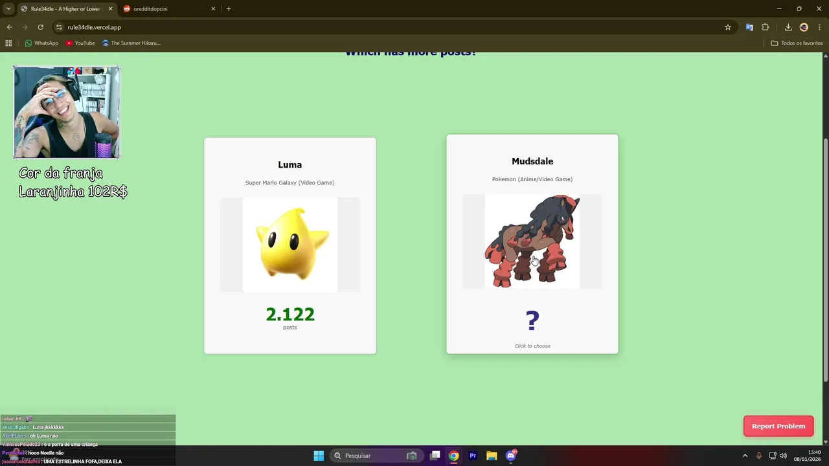Click the webcam overlay image
This screenshot has height=466, width=829.
coord(67,113)
